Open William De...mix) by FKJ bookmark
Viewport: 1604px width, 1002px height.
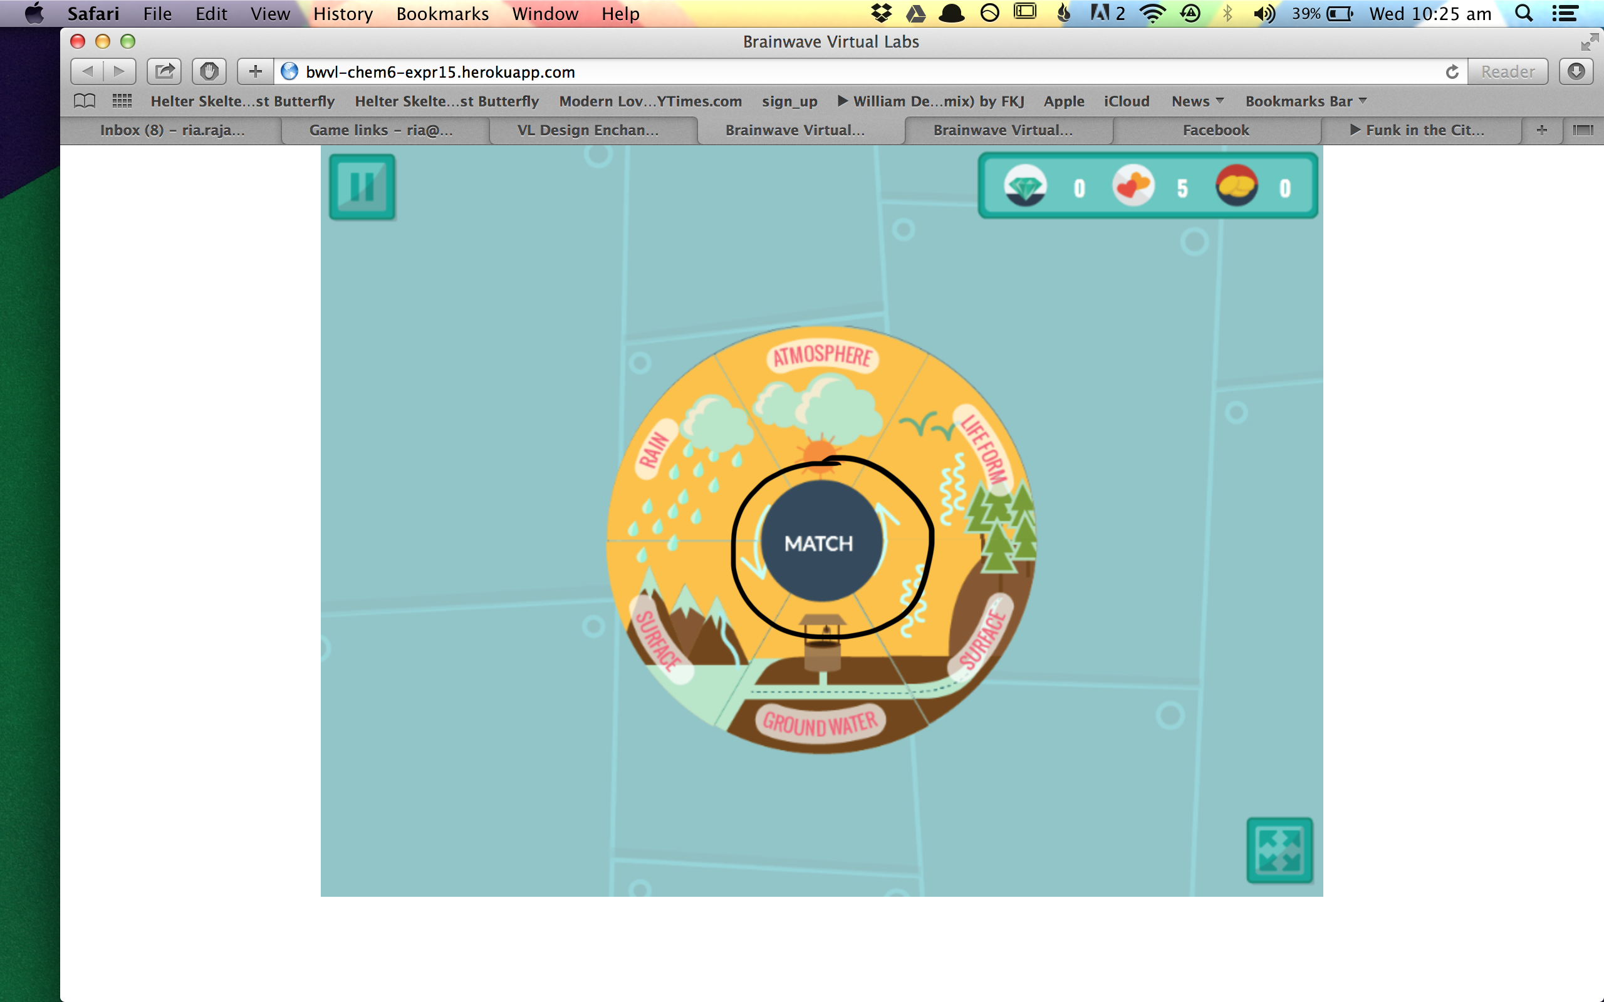point(930,101)
